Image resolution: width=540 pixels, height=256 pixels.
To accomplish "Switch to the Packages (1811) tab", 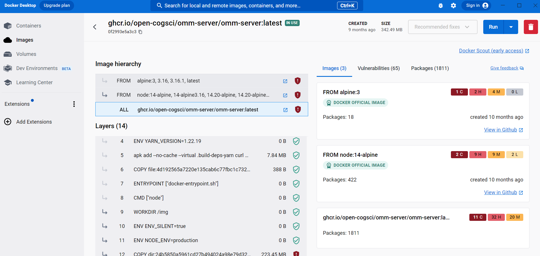I will pyautogui.click(x=430, y=68).
